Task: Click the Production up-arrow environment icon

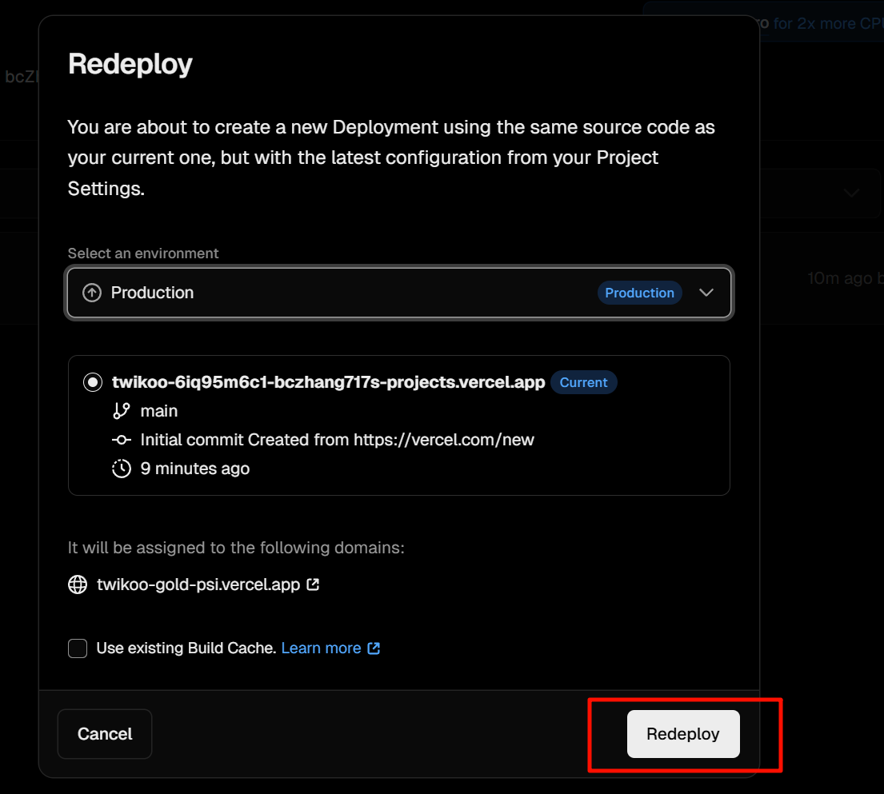Action: tap(92, 293)
